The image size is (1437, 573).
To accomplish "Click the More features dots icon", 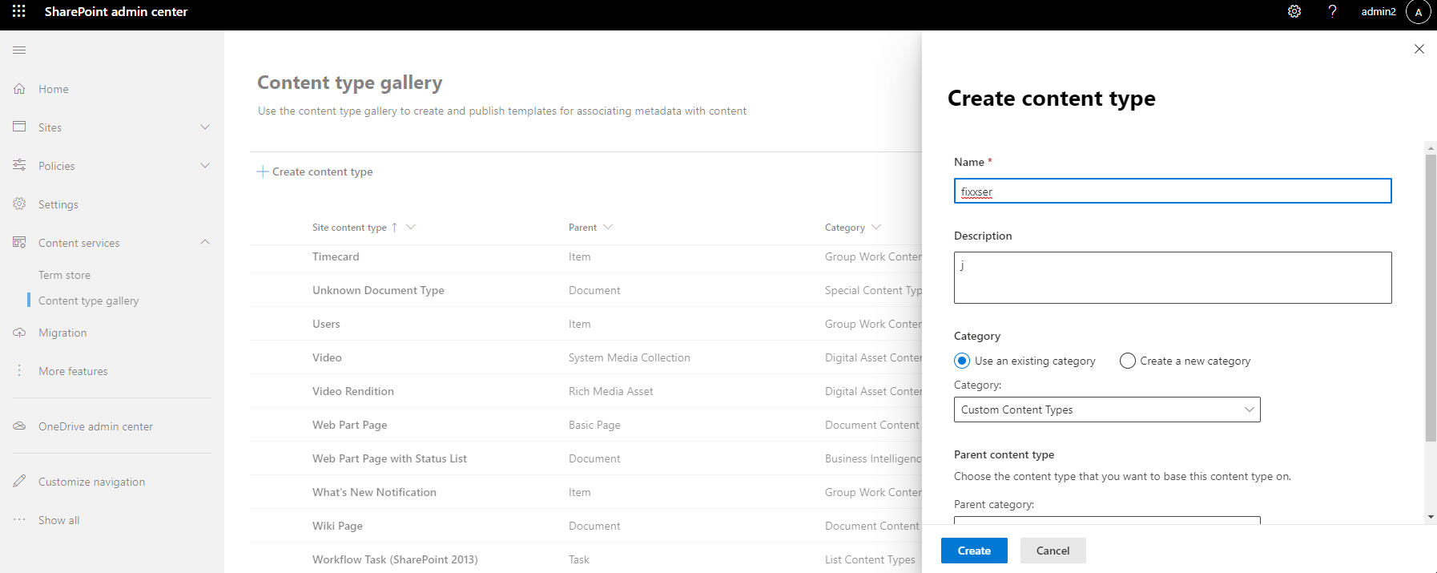I will click(x=19, y=370).
